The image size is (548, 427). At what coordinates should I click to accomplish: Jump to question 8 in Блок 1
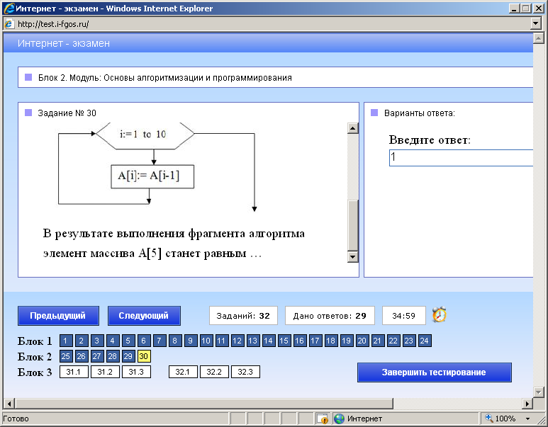point(175,341)
